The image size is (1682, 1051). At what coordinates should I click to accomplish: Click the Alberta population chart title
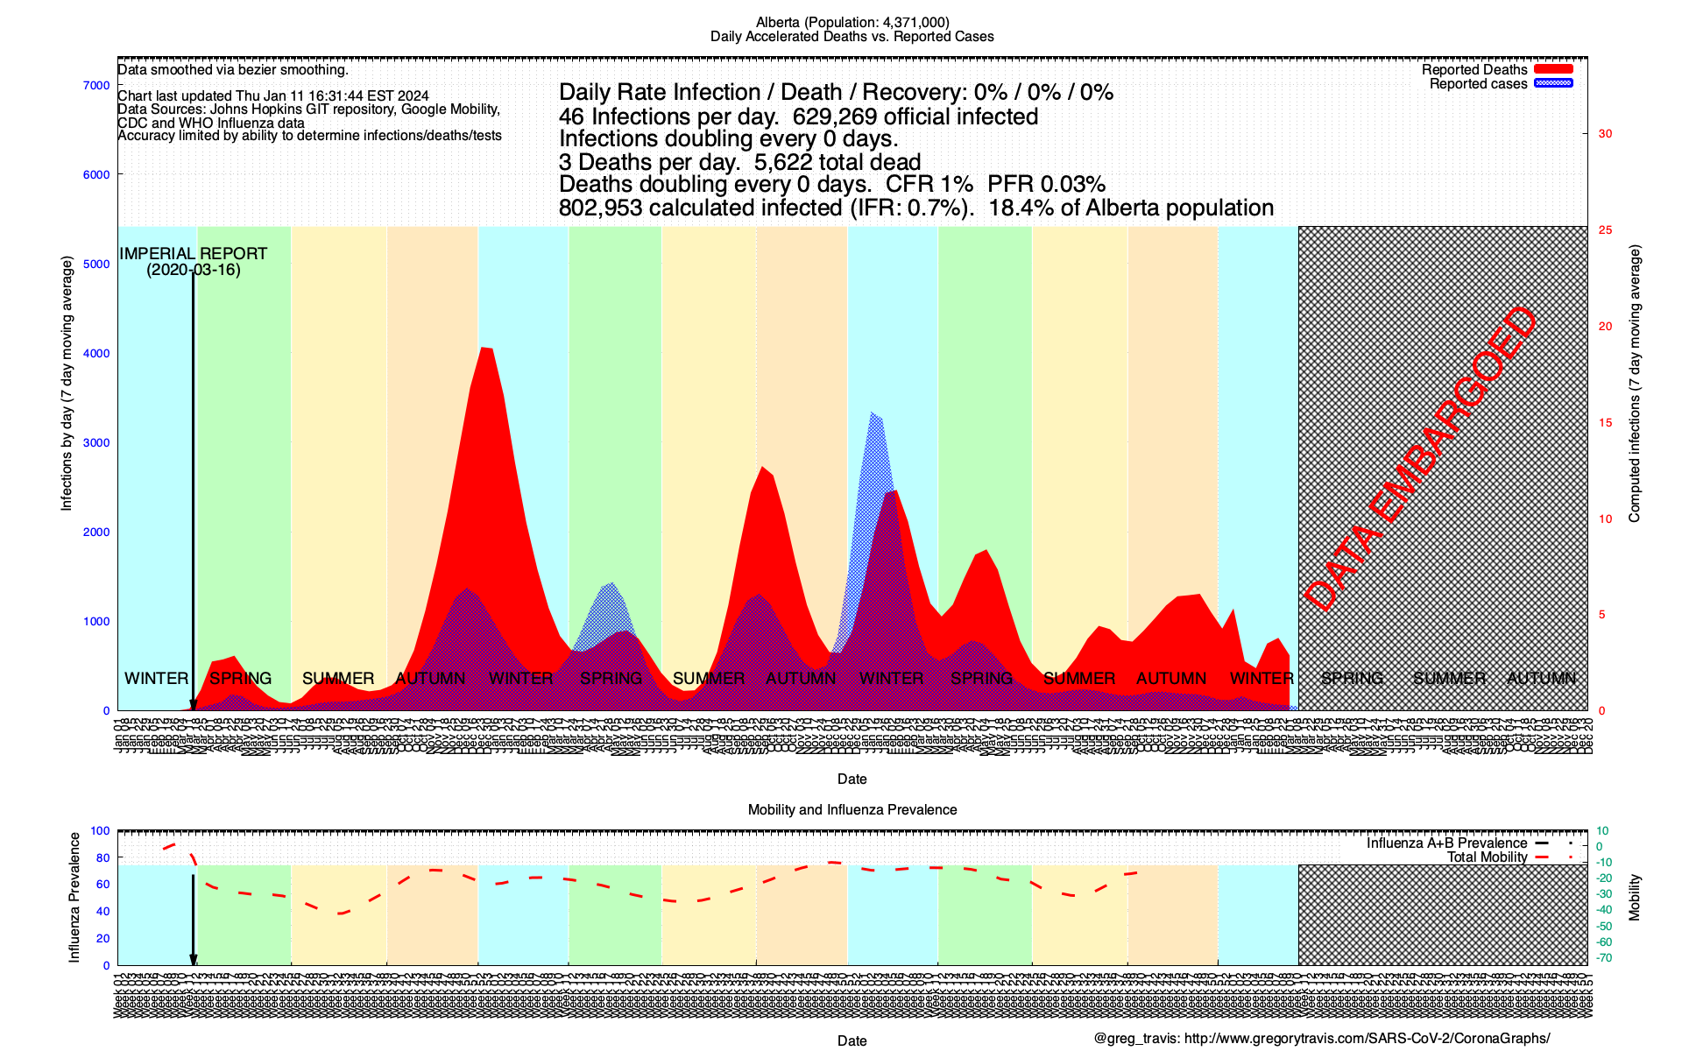(852, 23)
